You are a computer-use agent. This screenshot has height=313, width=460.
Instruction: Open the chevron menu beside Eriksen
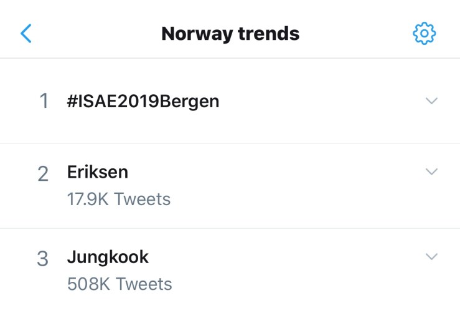coord(431,171)
